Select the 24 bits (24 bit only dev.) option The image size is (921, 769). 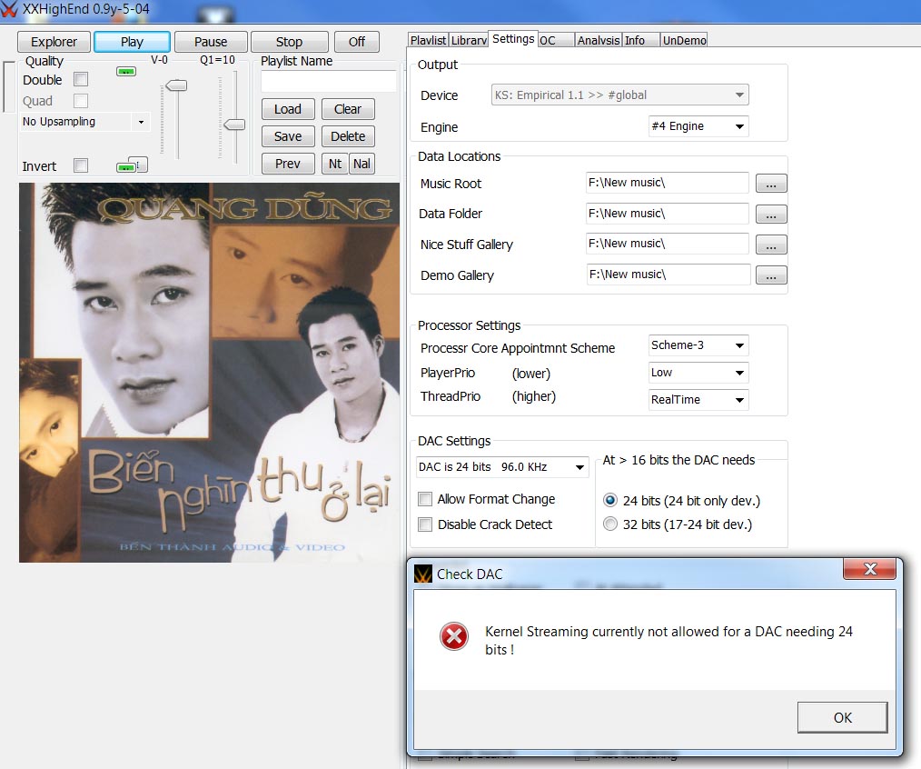pos(610,500)
